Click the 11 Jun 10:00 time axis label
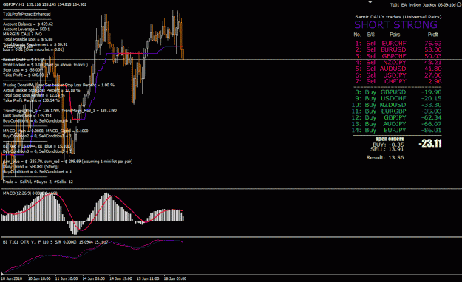Image resolution: width=462 pixels, height=282 pixels. 67,278
